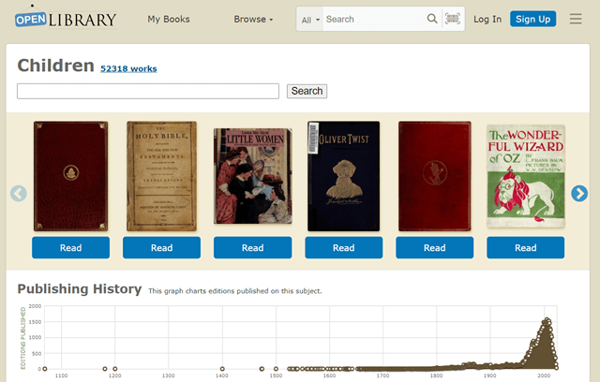
Task: Click the subject Search button
Action: 307,91
